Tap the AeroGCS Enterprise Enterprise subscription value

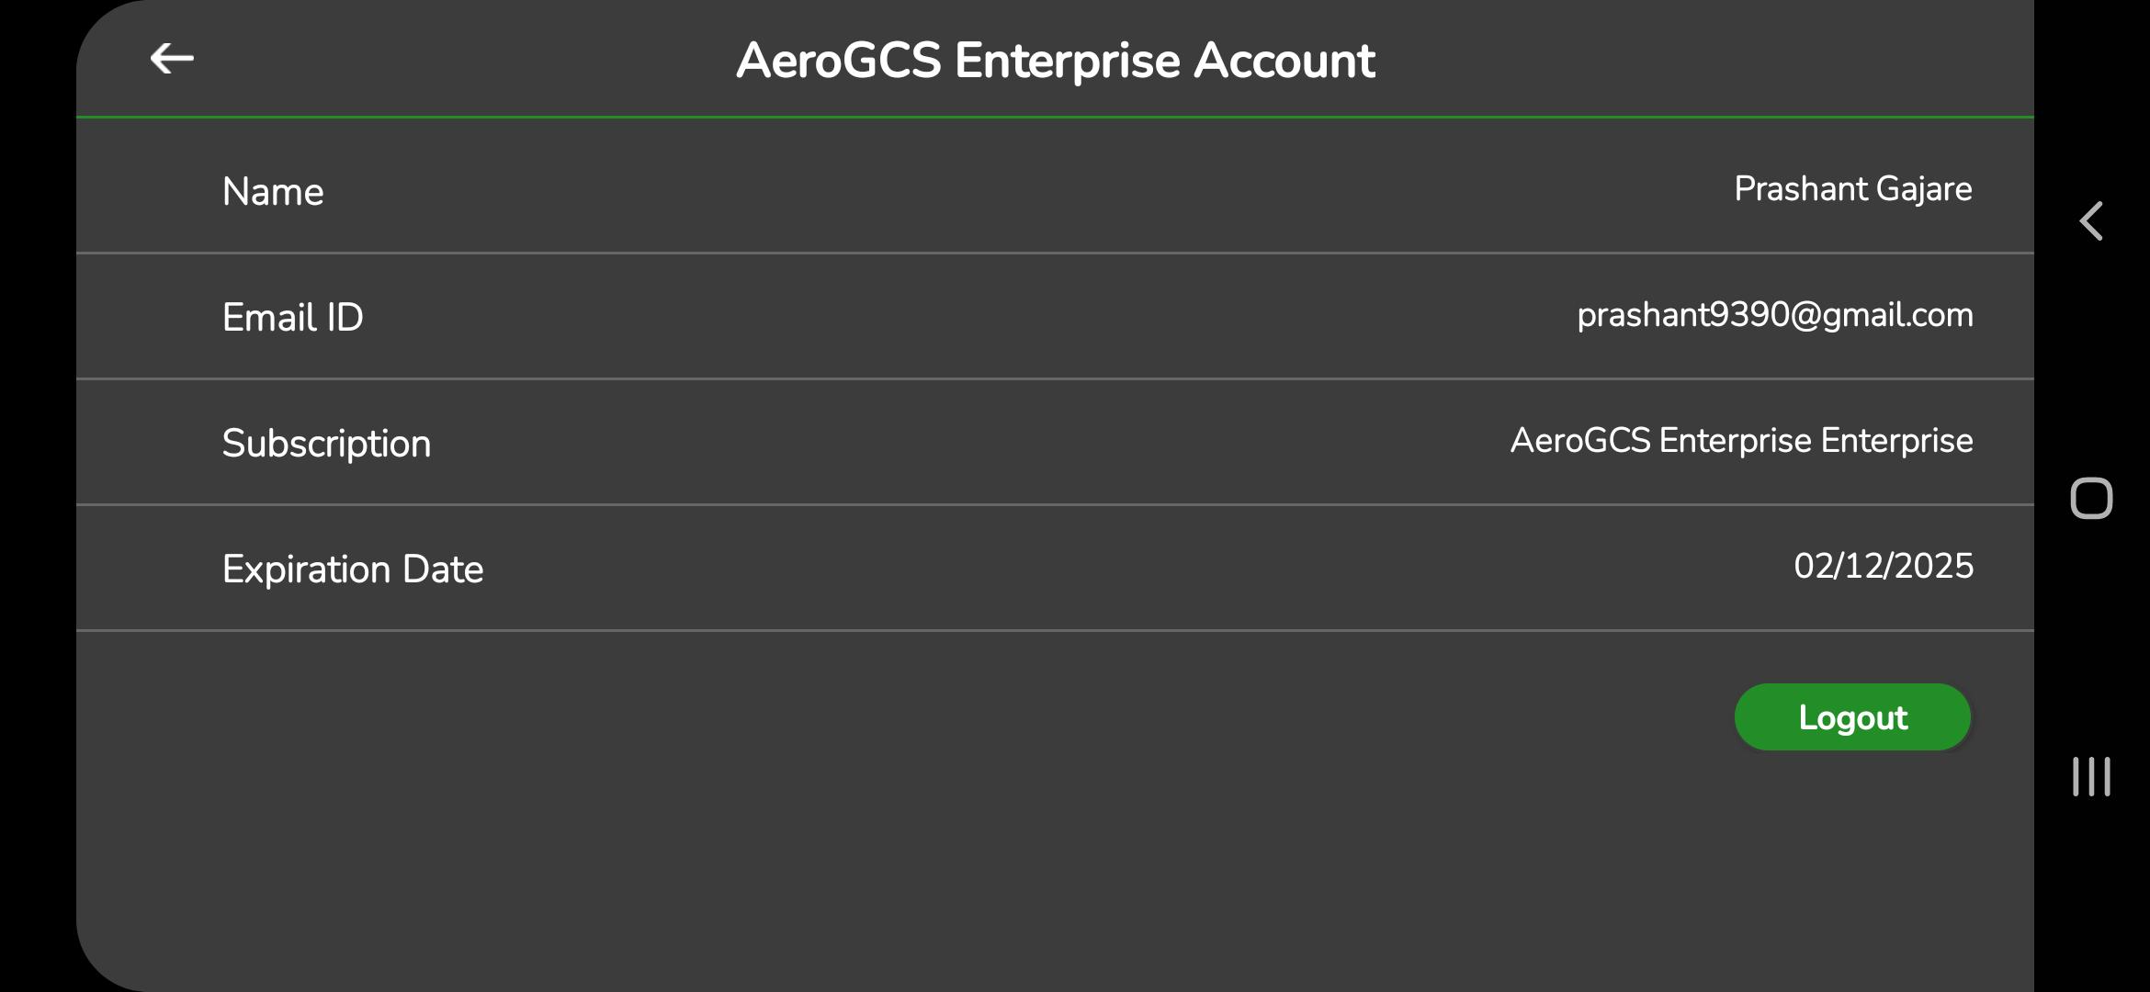[1741, 441]
